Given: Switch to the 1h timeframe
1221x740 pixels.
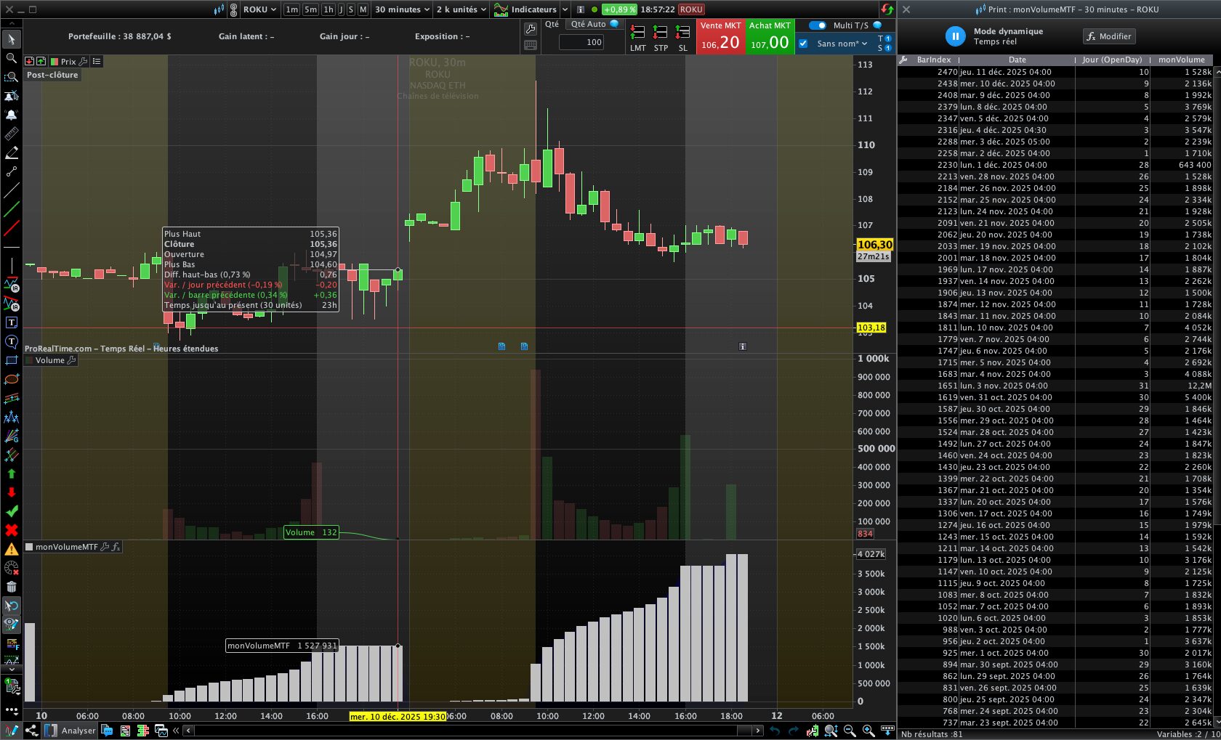Looking at the screenshot, I should [x=329, y=9].
